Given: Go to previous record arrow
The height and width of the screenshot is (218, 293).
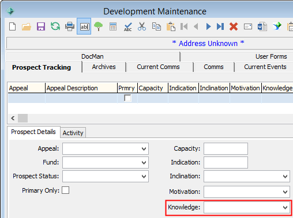Looking at the screenshot, I should coord(196,26).
